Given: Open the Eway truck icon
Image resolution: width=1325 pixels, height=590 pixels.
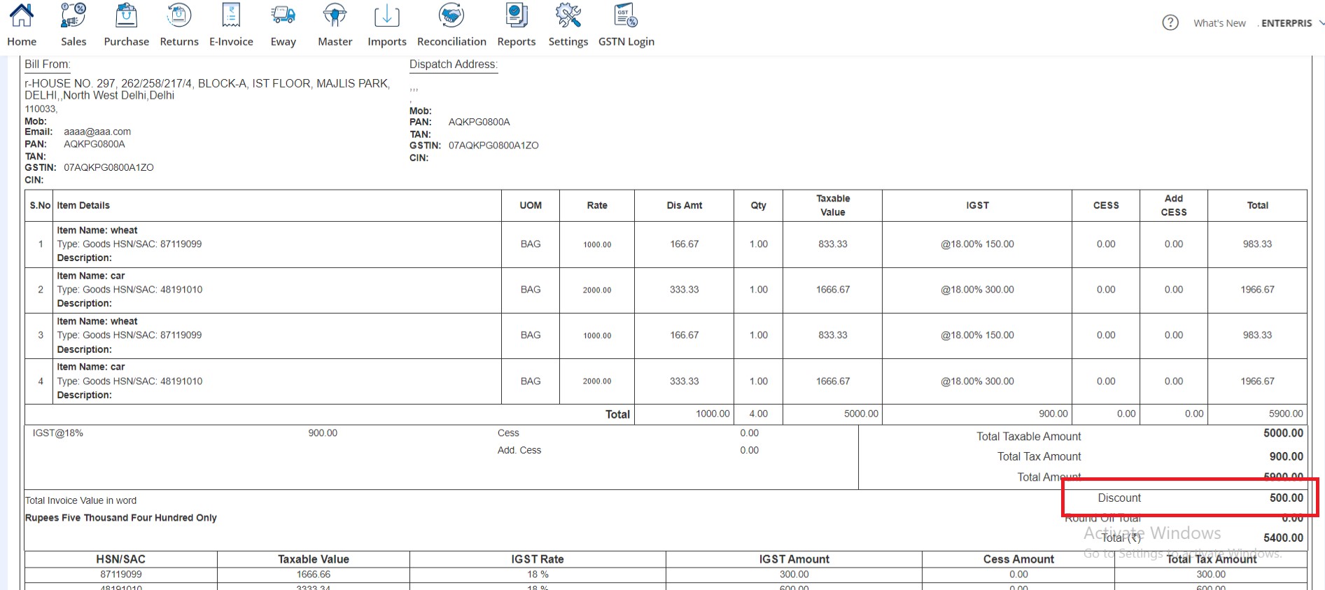Looking at the screenshot, I should tap(283, 15).
